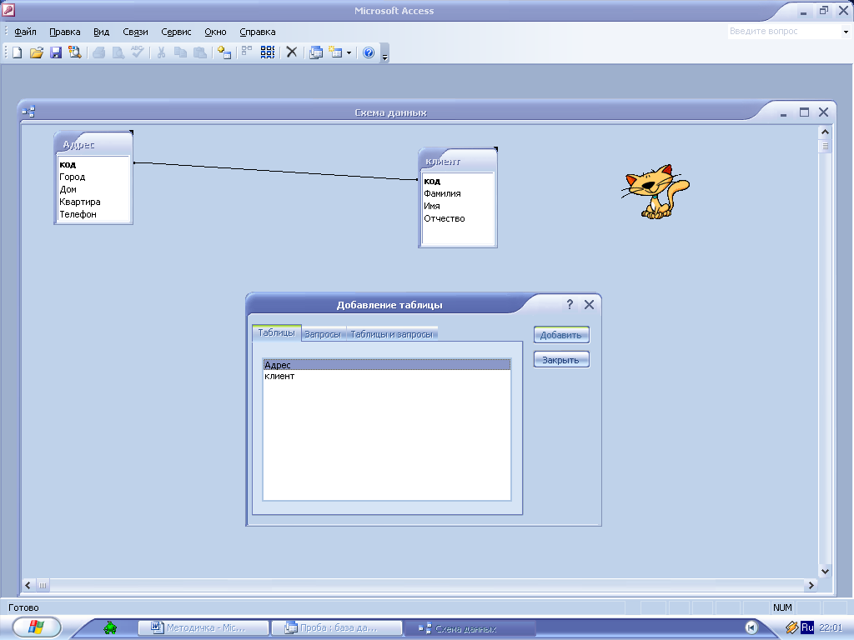This screenshot has height=640, width=854.
Task: Click the Database Window icon
Action: (x=316, y=52)
